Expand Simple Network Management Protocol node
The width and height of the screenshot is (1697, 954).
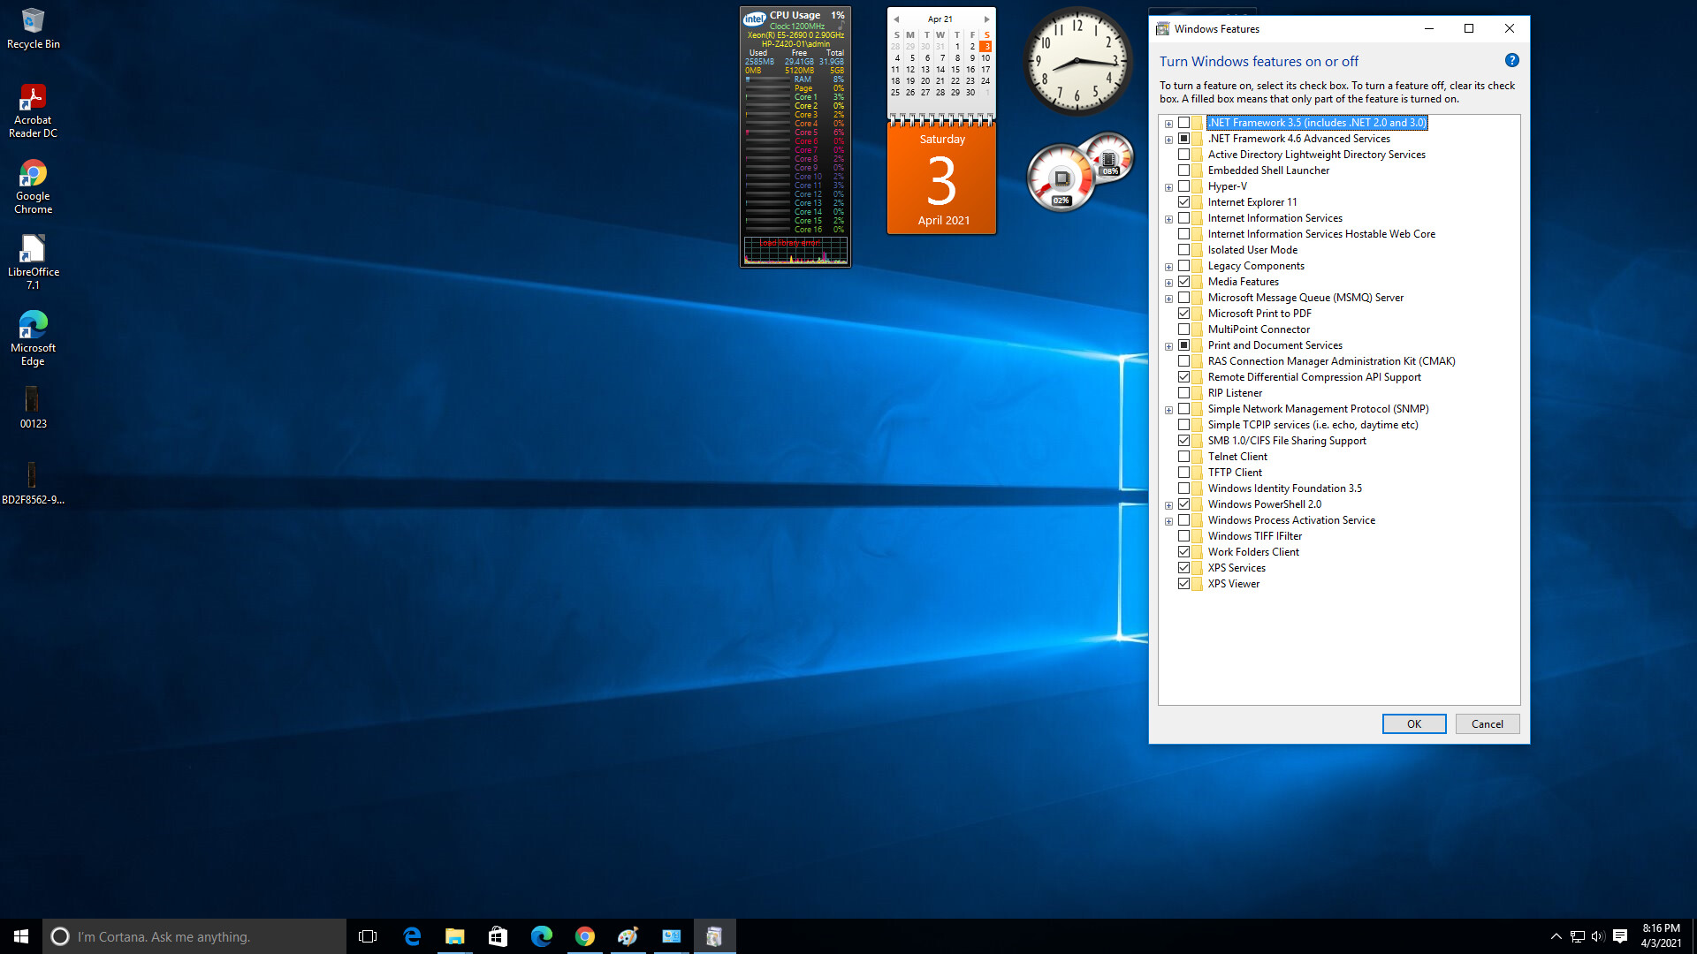tap(1168, 410)
